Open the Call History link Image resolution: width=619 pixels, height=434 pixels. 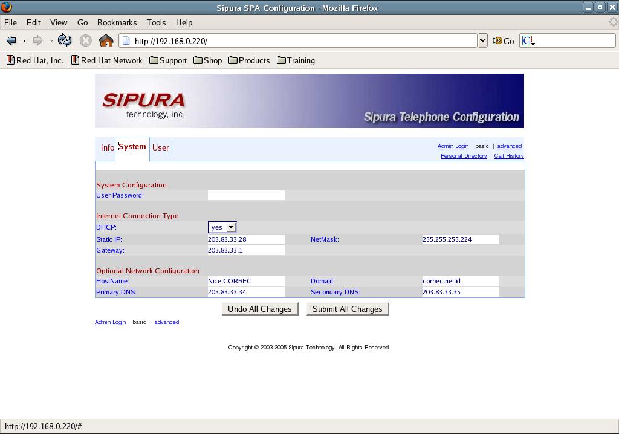tap(508, 156)
